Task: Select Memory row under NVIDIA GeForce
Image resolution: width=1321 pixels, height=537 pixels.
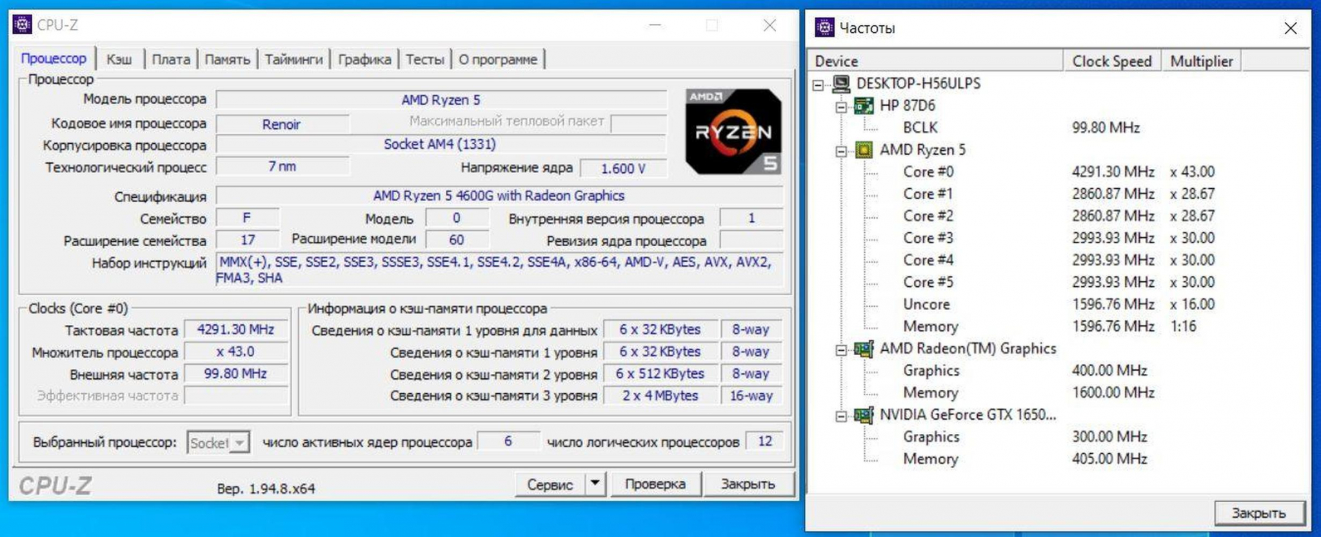Action: tap(930, 459)
